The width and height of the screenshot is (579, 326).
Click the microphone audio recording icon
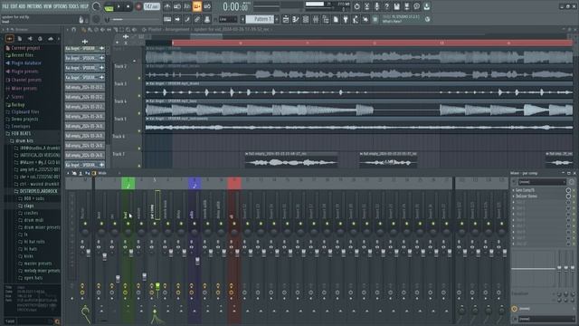[x=376, y=6]
